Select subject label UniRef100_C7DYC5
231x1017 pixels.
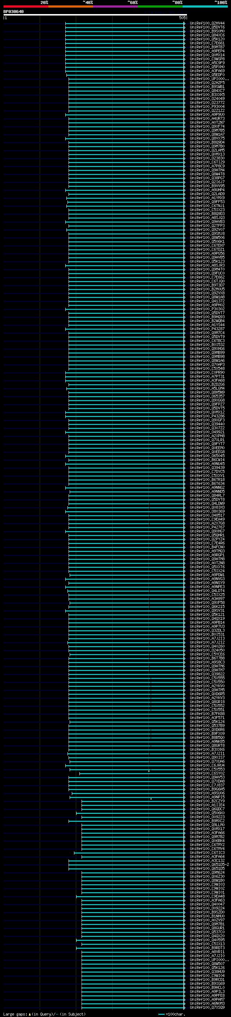click(x=207, y=472)
